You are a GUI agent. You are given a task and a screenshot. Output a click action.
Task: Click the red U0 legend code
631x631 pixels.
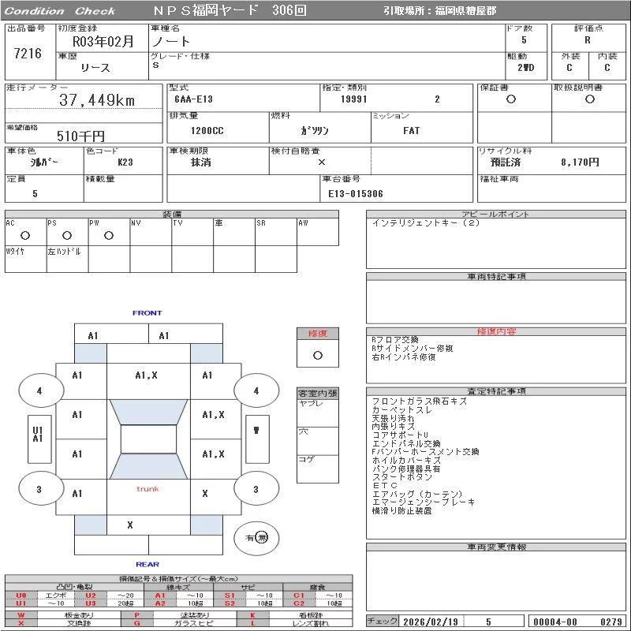[21, 596]
